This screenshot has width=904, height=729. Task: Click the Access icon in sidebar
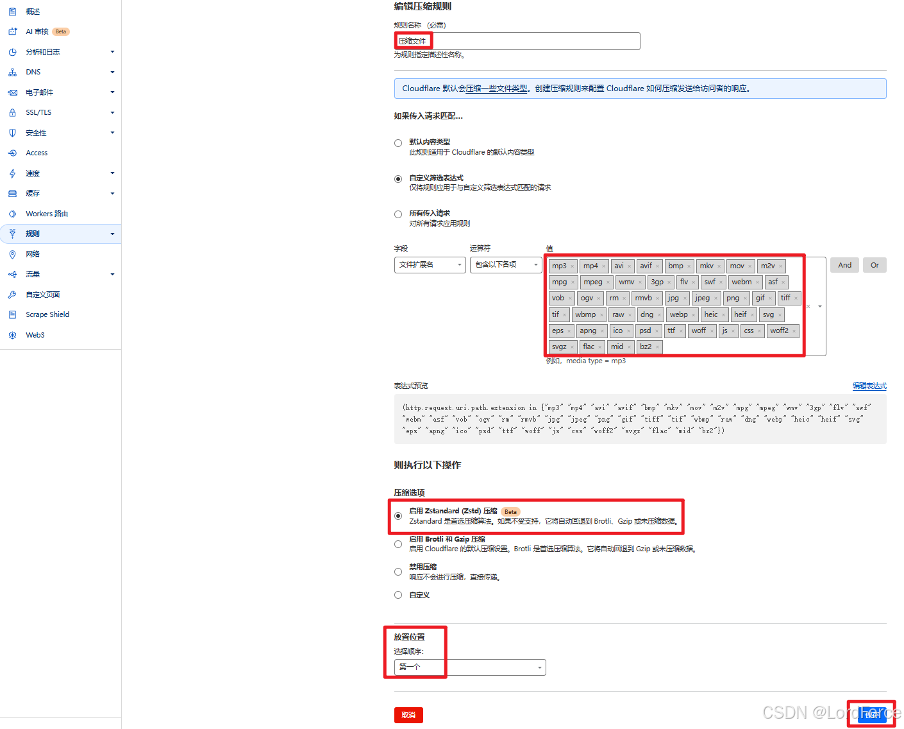[12, 153]
